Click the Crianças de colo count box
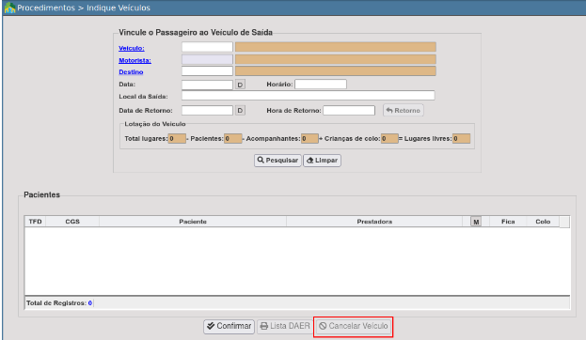 click(389, 138)
